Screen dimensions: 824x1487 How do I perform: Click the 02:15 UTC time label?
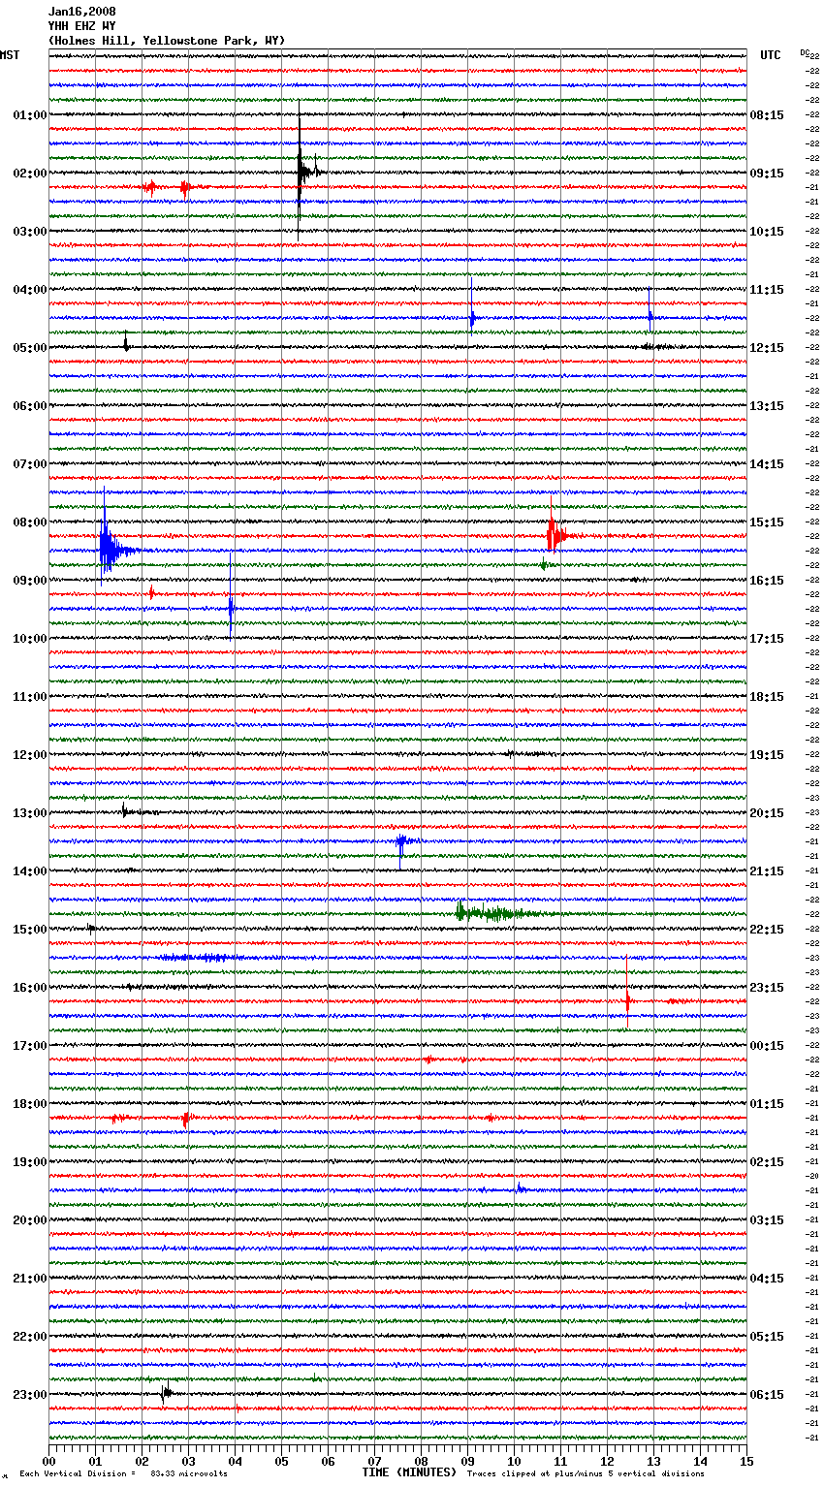coord(767,1162)
